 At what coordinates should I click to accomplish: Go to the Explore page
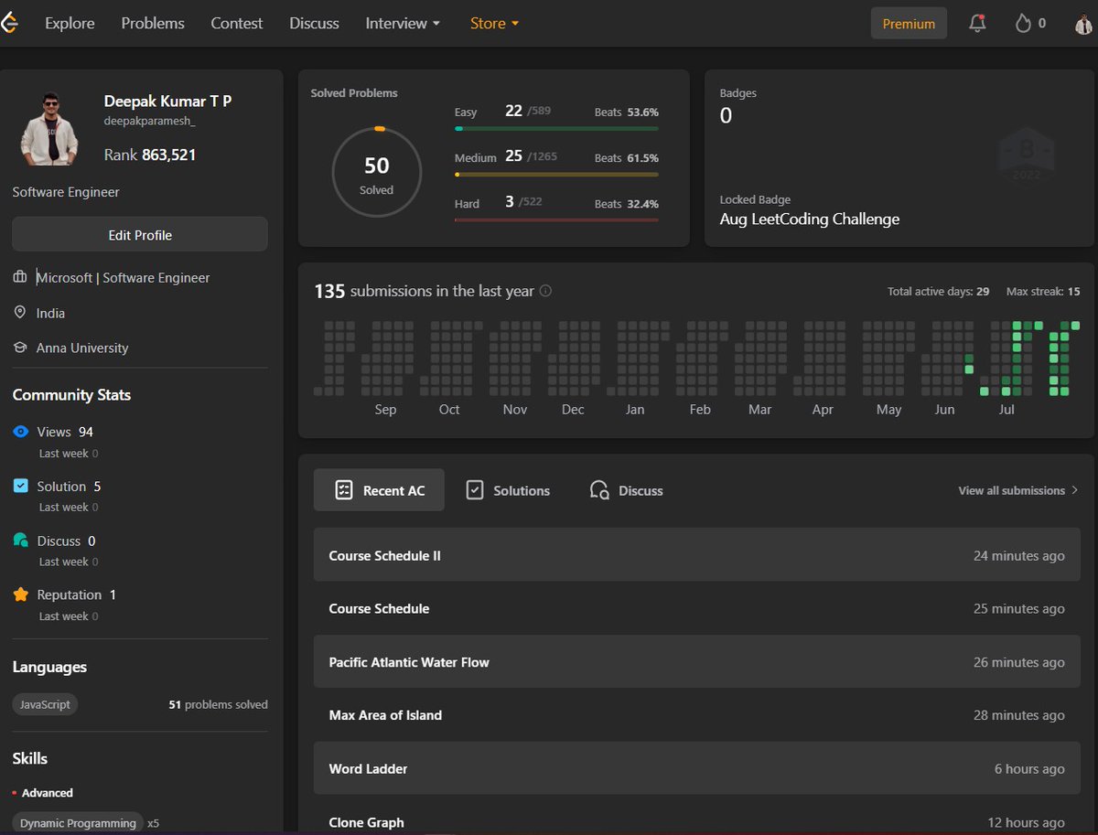tap(70, 23)
